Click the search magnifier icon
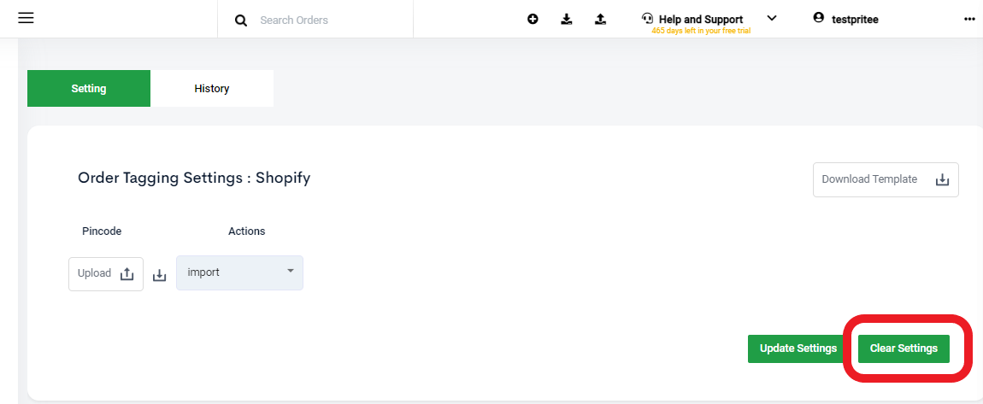The height and width of the screenshot is (404, 983). click(x=241, y=20)
